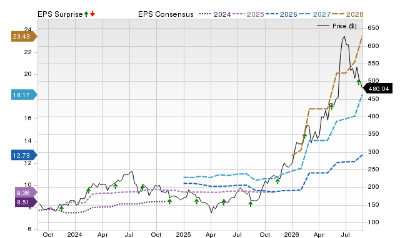The image size is (400, 238).
Task: Click the 2025 label on the time axis
Action: click(x=183, y=234)
